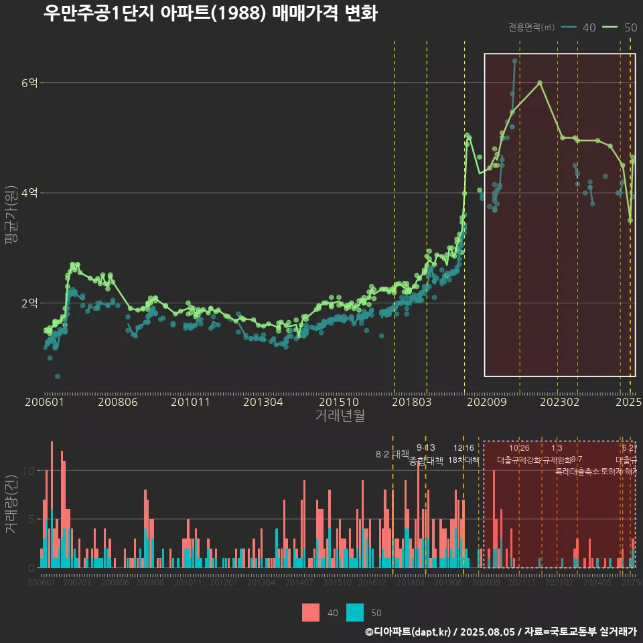Screen dimensions: 643x643
Task: Click the lowest 40㎡ outlier dot near 2006
Action: point(58,376)
